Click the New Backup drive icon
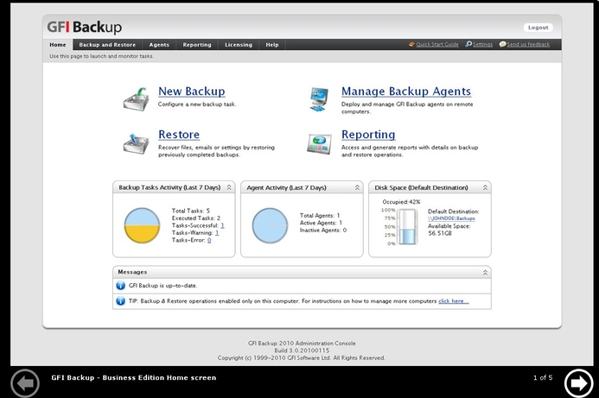 136,99
